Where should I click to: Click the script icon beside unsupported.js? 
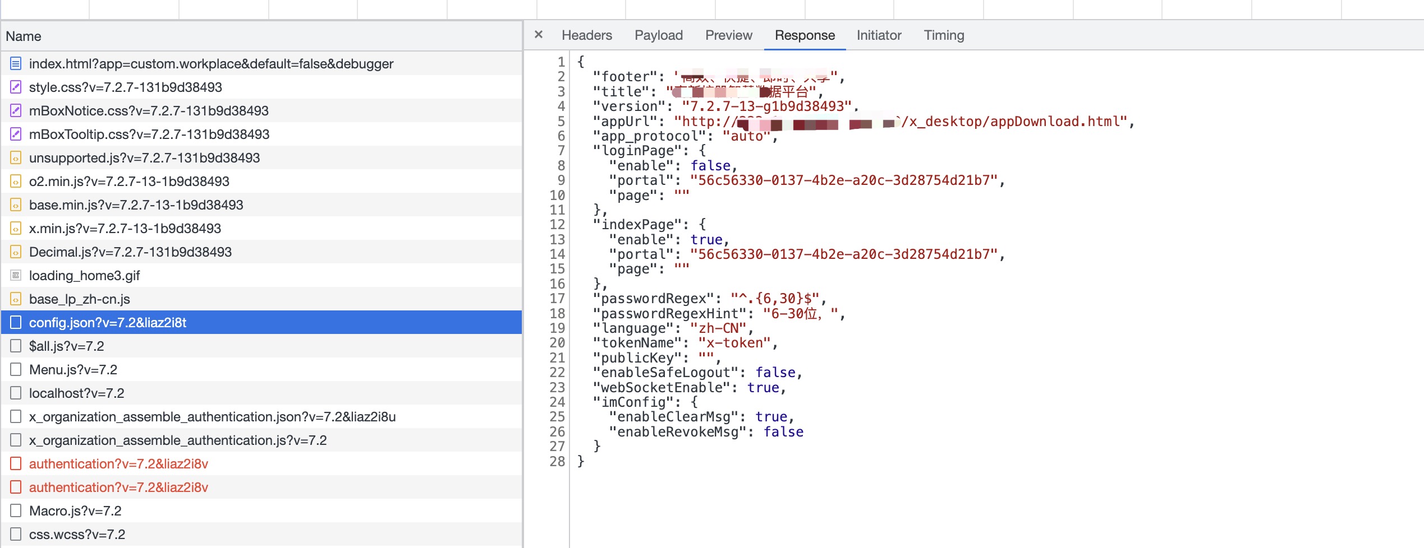pyautogui.click(x=16, y=158)
